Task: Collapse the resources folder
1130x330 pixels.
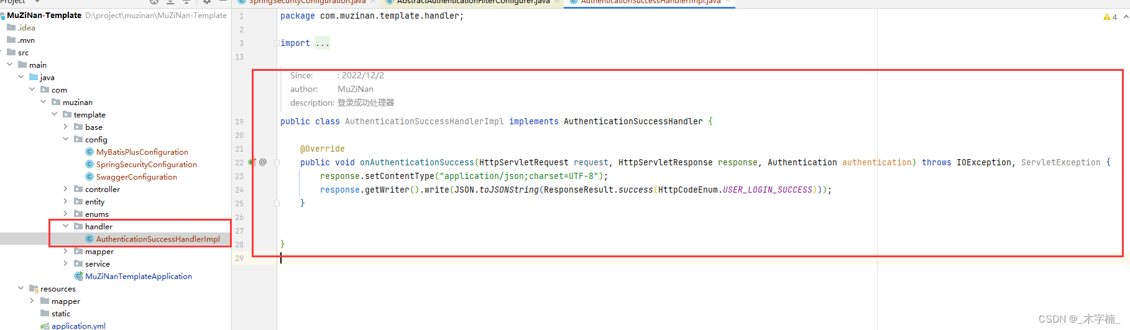Action: pyautogui.click(x=21, y=288)
